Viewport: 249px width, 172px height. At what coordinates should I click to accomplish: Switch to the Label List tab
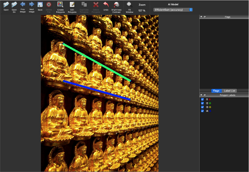point(229,91)
